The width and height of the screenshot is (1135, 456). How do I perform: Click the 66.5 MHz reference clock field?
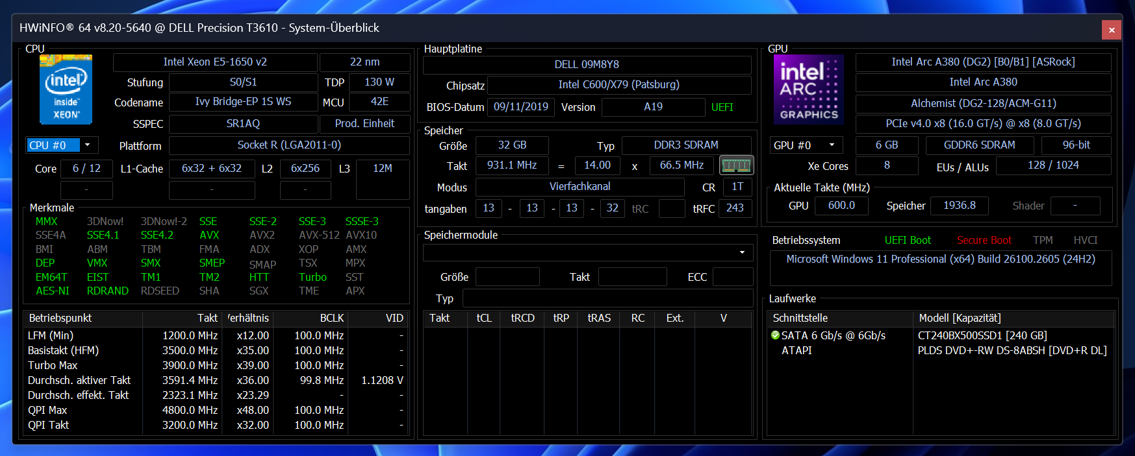tap(682, 165)
